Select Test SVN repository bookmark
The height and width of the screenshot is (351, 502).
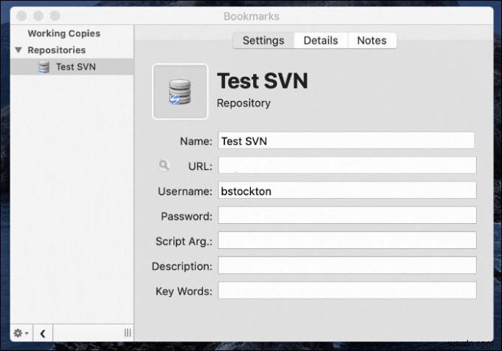click(75, 67)
